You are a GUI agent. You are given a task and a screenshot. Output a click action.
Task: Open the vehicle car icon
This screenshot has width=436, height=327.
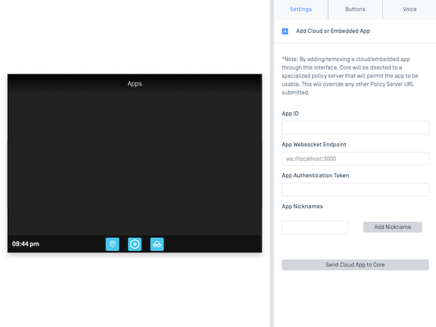tap(157, 244)
